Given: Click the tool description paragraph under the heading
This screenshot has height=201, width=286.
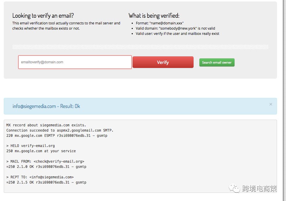Looking at the screenshot, I should (66, 26).
